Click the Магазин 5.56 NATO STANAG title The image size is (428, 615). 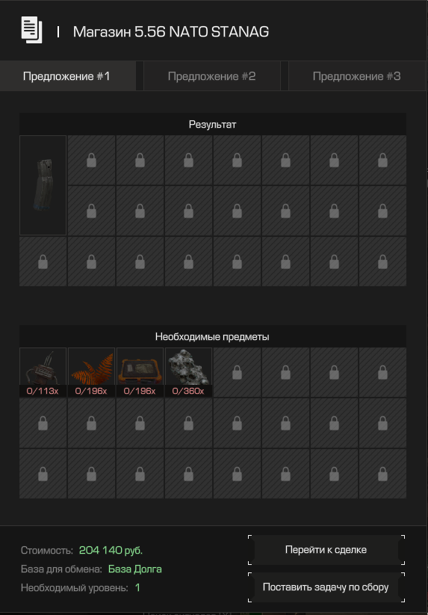point(171,32)
